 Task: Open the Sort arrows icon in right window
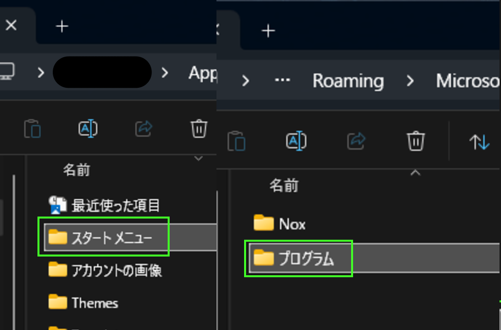coord(479,142)
